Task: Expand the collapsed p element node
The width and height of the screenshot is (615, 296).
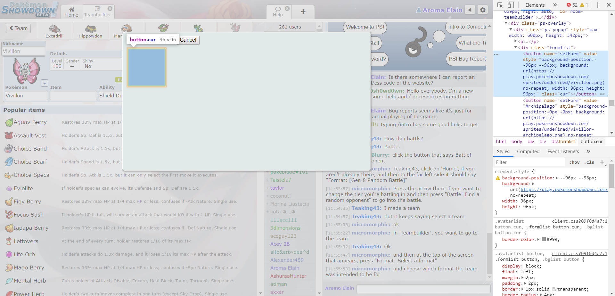Action: point(516,41)
